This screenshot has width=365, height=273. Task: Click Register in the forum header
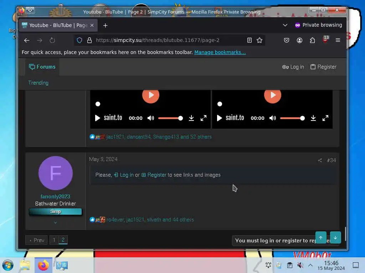point(323,67)
